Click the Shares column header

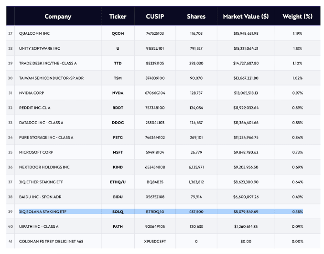click(x=196, y=16)
